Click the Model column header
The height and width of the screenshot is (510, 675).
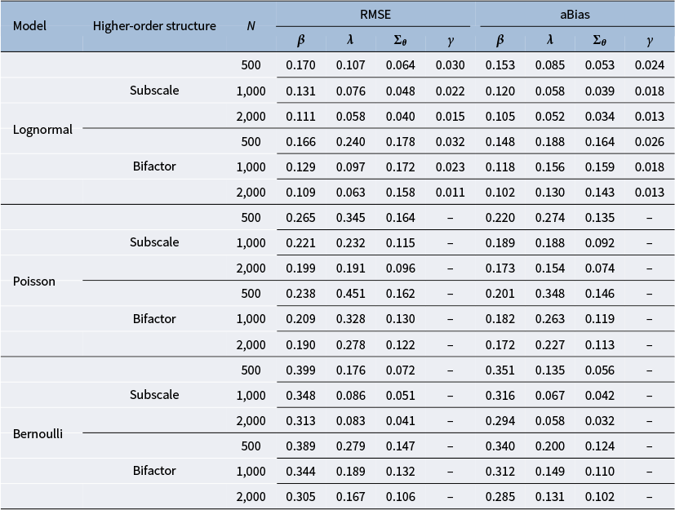pyautogui.click(x=30, y=25)
